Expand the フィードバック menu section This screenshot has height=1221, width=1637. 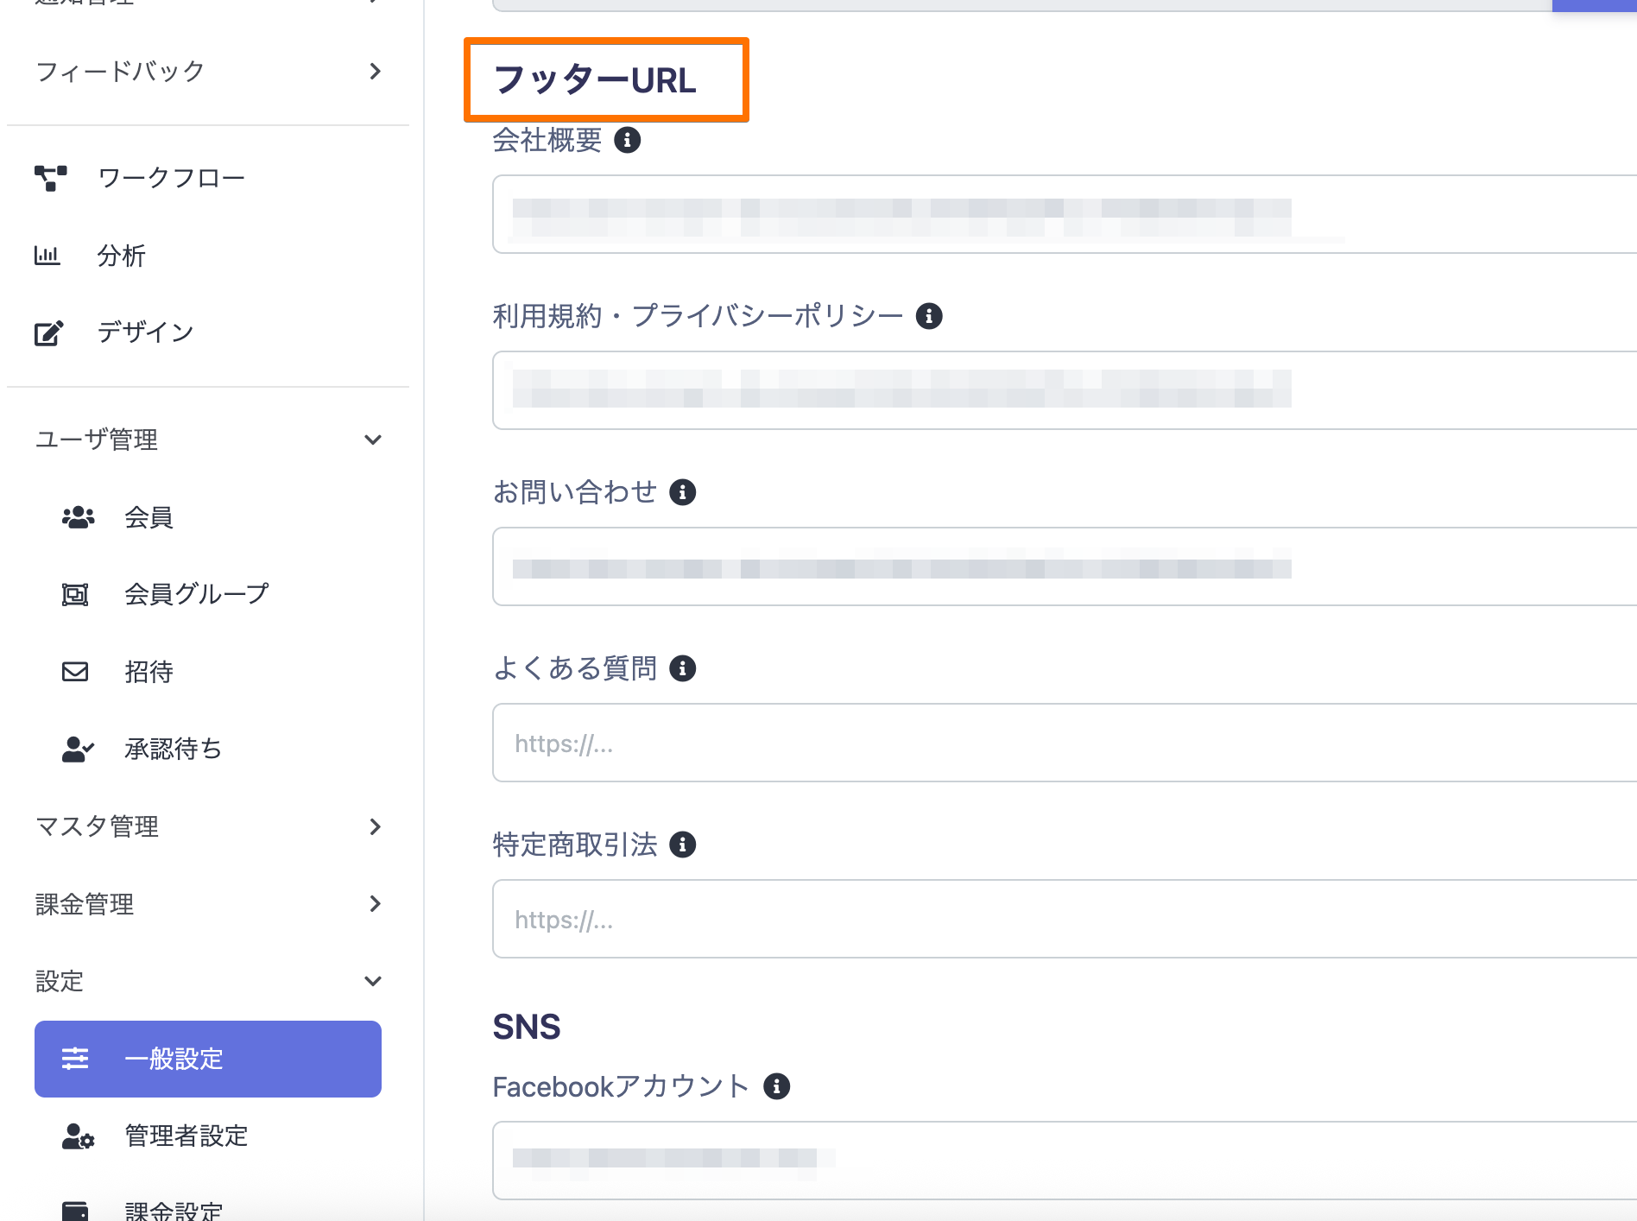click(207, 71)
